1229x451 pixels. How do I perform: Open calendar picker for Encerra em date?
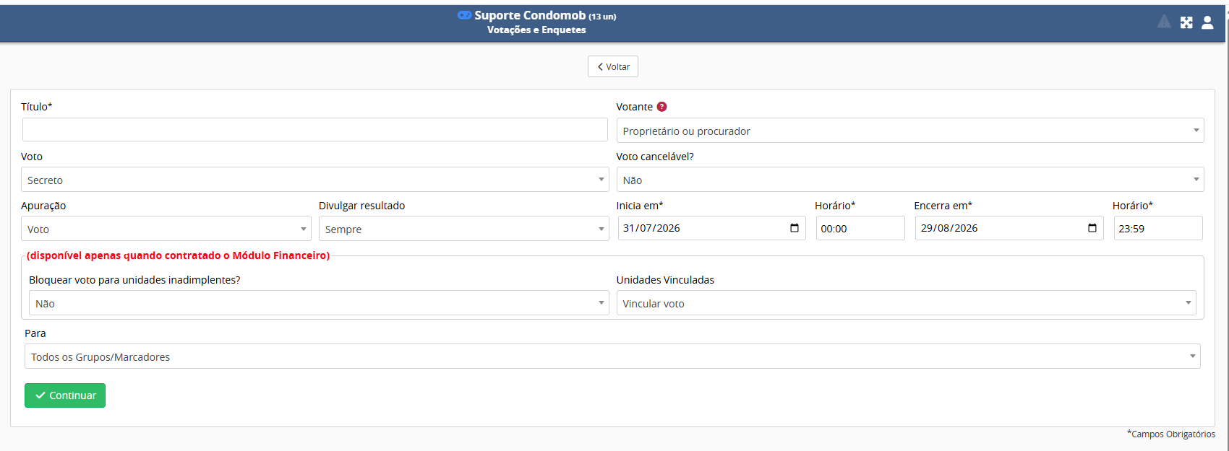pyautogui.click(x=1092, y=228)
